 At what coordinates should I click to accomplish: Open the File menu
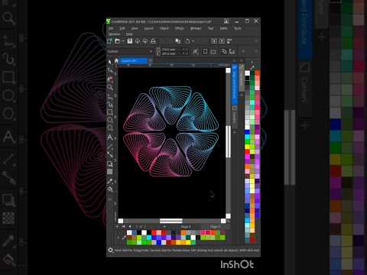[111, 28]
